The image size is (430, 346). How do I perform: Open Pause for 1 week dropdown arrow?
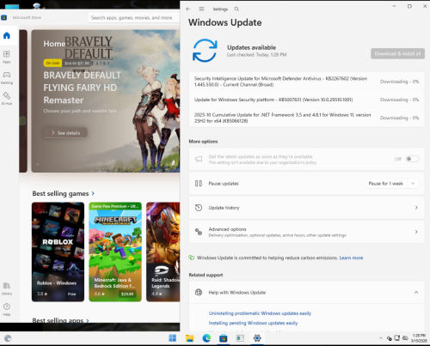(x=413, y=184)
